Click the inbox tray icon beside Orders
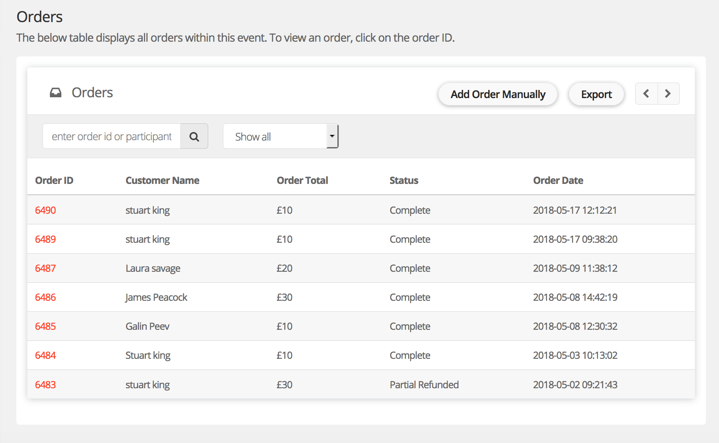The height and width of the screenshot is (443, 719). click(x=56, y=93)
